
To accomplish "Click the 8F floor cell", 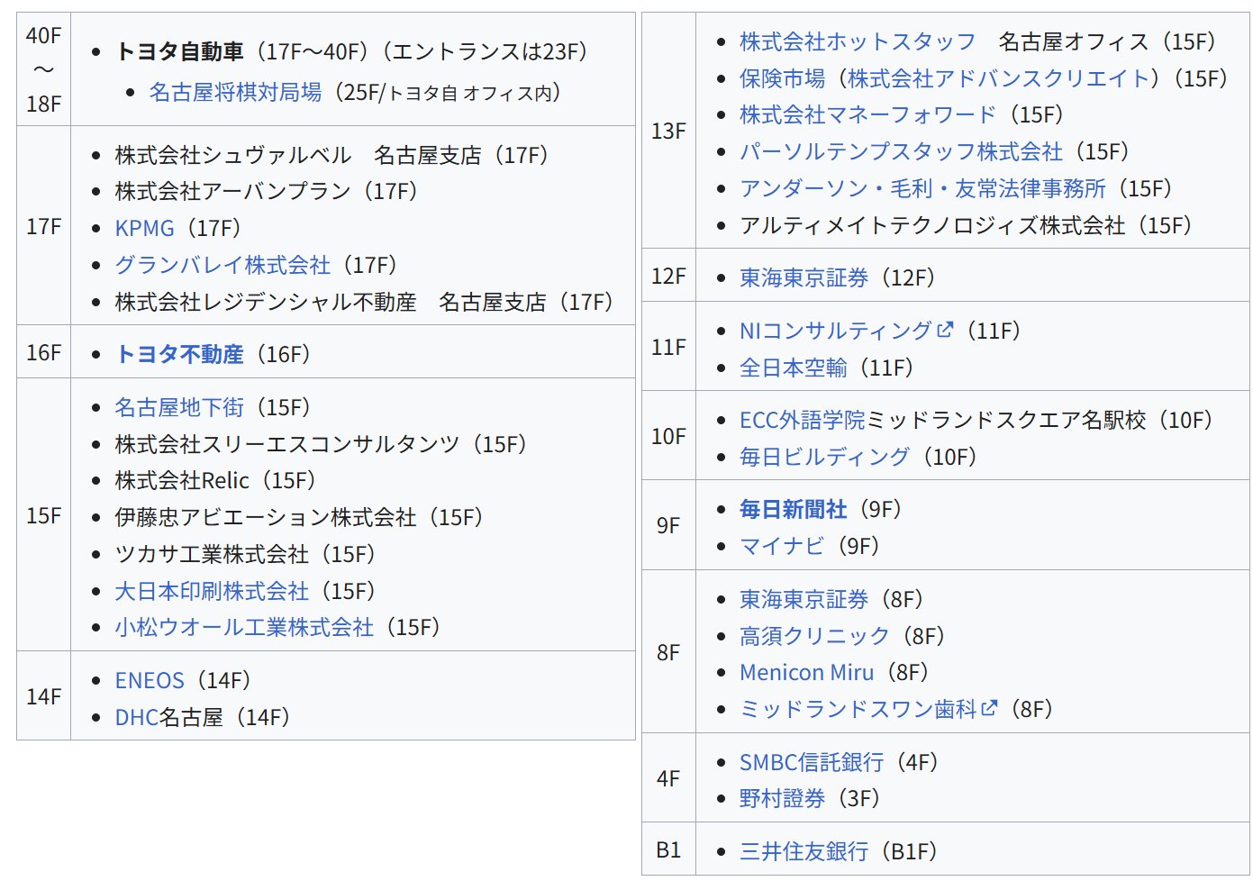I will 668,652.
